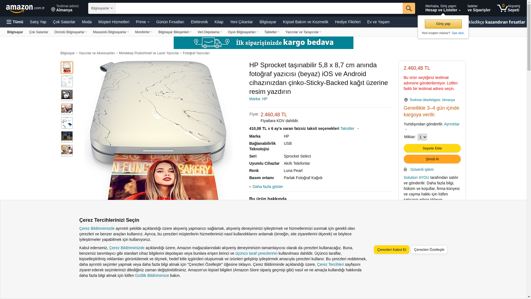
Task: Open the Dizüstü Bilgisayarlar submenu
Action: point(71,32)
